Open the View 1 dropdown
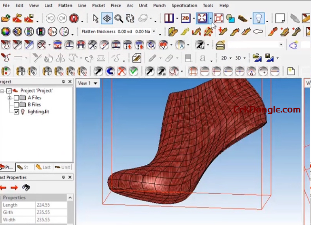The width and height of the screenshot is (311, 225). pyautogui.click(x=88, y=83)
